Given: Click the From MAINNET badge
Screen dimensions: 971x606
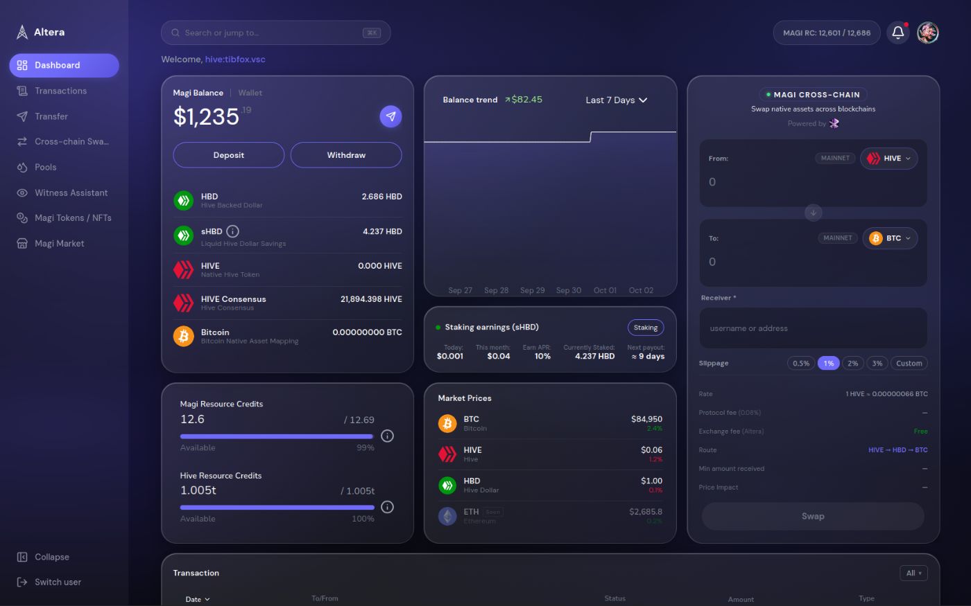Looking at the screenshot, I should pos(835,158).
